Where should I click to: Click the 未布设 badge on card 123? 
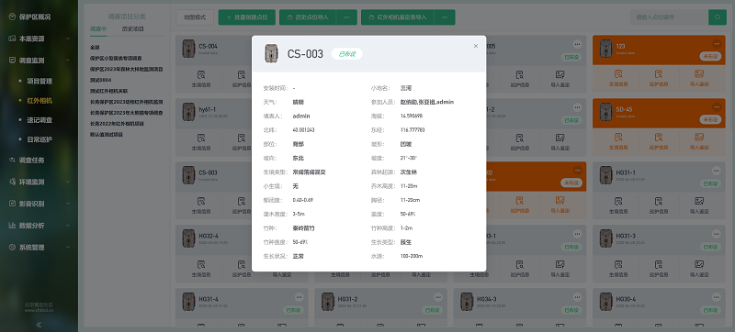coord(710,56)
